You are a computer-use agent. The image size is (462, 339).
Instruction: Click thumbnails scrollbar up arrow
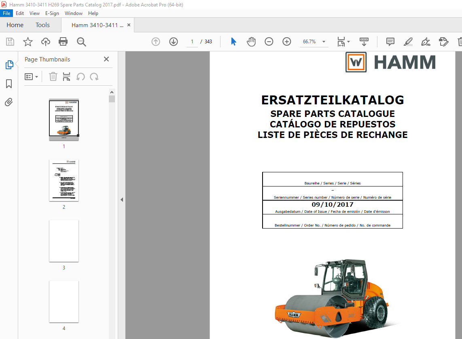coord(112,92)
